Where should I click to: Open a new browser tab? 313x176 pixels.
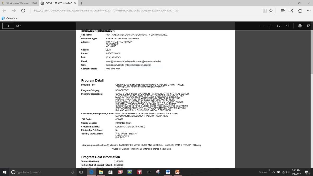(81, 3)
